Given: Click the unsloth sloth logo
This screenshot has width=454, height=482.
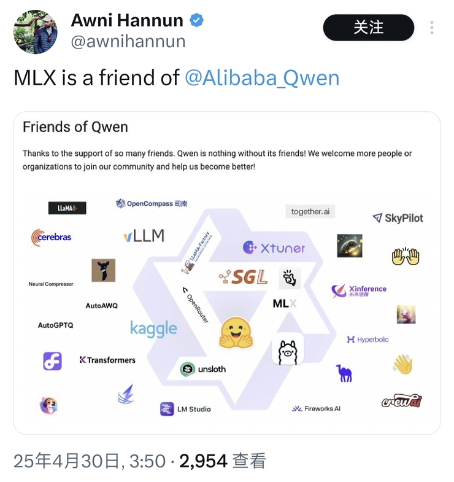Looking at the screenshot, I should pos(187,369).
